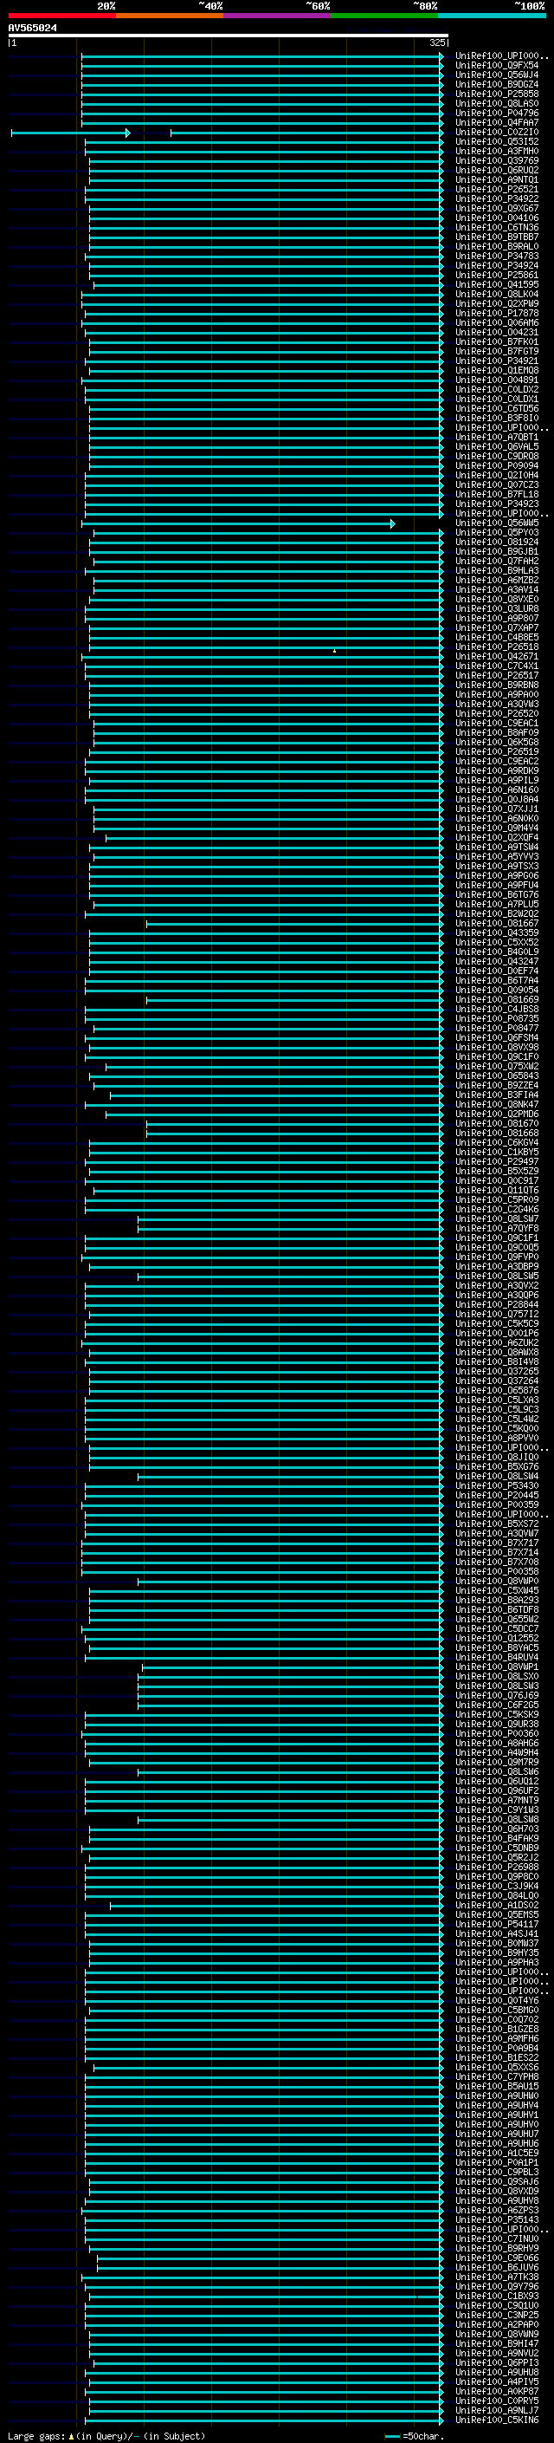Select hit UniRef100_P04796
Screen dimensions: 554x2443
(496, 113)
